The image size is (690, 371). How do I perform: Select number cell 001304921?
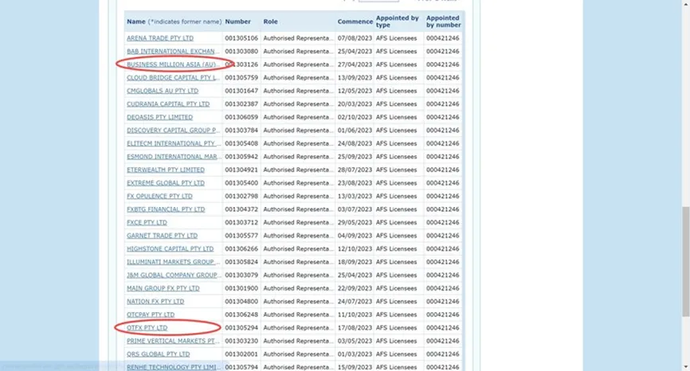241,170
